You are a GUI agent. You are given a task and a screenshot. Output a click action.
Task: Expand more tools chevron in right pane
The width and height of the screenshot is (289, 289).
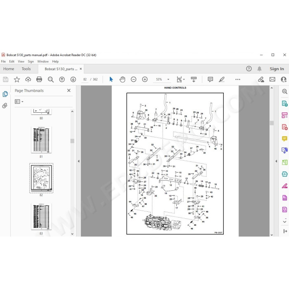pos(284,221)
